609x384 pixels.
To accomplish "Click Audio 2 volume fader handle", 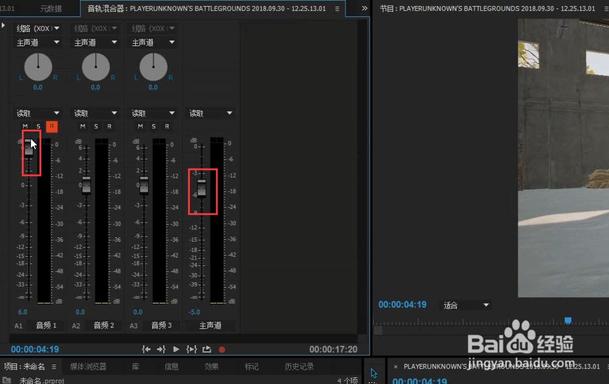I will click(x=86, y=185).
